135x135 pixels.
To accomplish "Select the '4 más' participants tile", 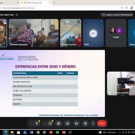I will (x=116, y=33).
